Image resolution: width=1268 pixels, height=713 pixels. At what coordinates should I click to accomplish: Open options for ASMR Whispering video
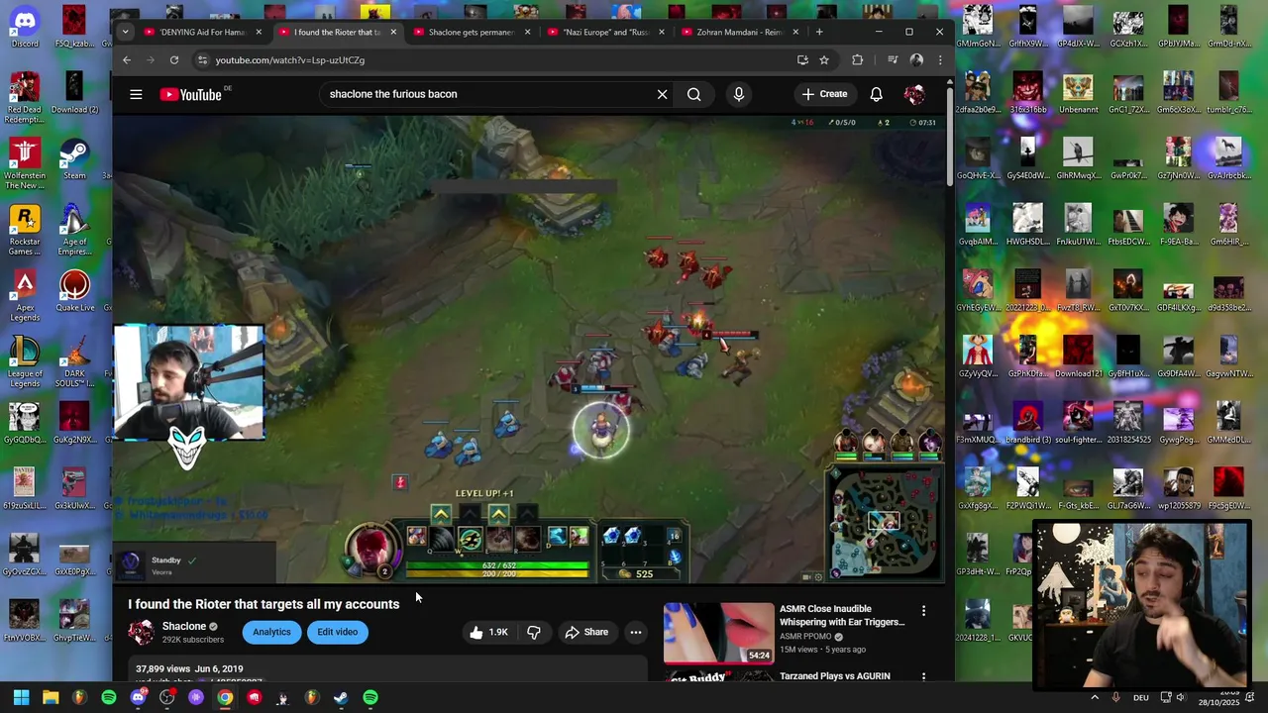point(923,611)
